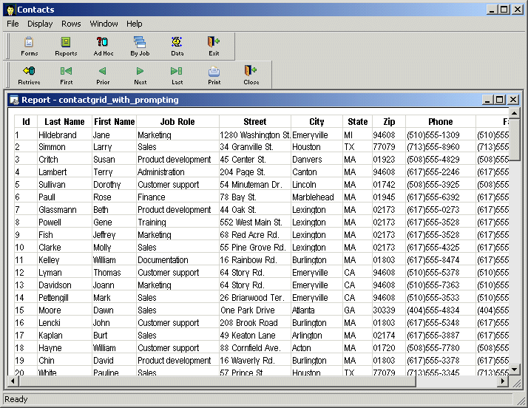Click the First Name column header

[114, 121]
